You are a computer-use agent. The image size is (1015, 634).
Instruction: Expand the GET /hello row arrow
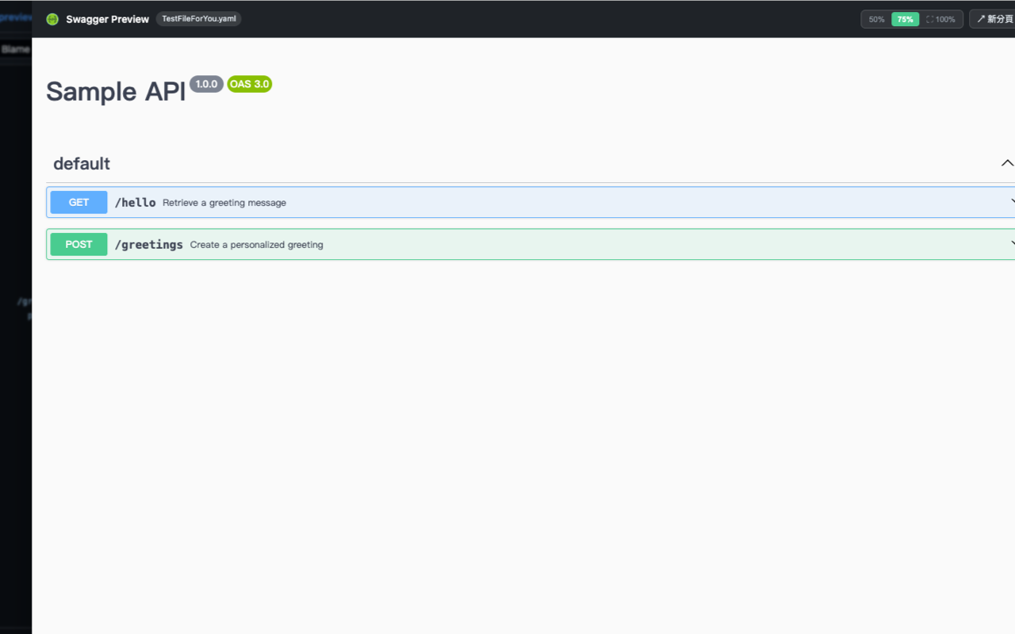click(x=1012, y=202)
